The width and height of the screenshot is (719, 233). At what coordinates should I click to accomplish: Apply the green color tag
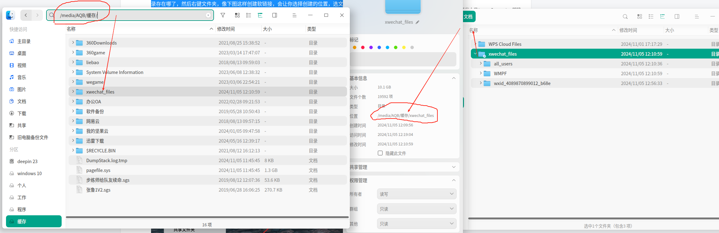coord(396,47)
